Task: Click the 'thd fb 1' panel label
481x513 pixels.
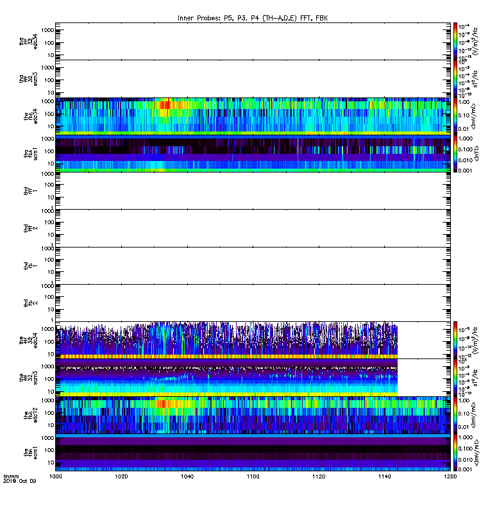Action: point(31,265)
